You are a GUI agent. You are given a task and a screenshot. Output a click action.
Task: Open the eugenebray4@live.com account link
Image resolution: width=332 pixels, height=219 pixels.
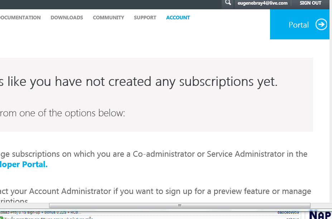[263, 3]
